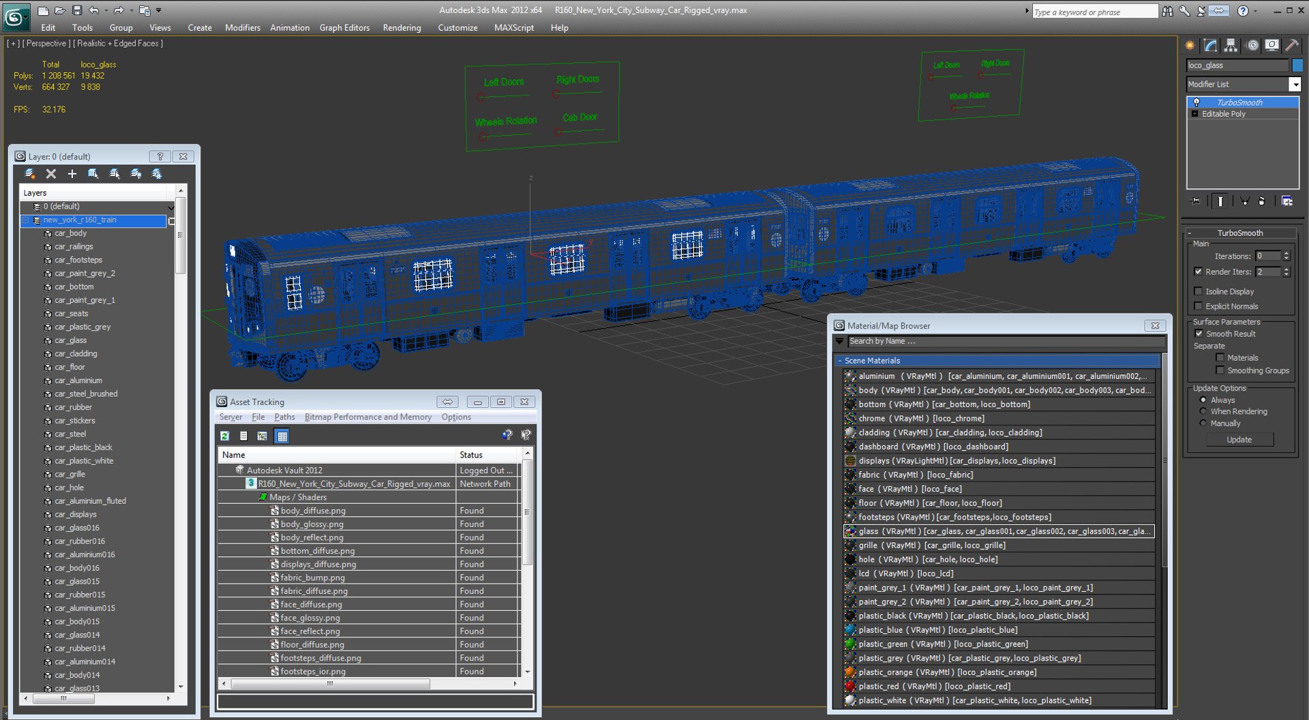Enable the Isoline Display checkbox
The width and height of the screenshot is (1309, 720).
1199,291
